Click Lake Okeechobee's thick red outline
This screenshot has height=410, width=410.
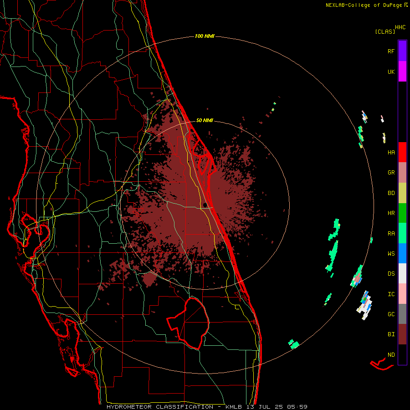188,323
